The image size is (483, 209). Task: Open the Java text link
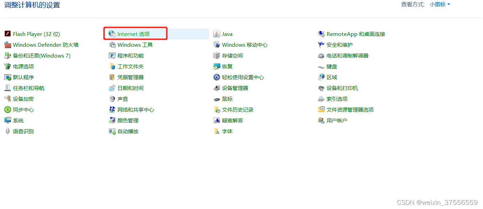click(x=227, y=34)
